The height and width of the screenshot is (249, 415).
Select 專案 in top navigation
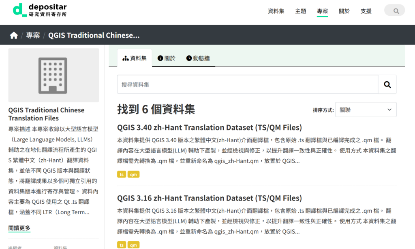pos(323,11)
